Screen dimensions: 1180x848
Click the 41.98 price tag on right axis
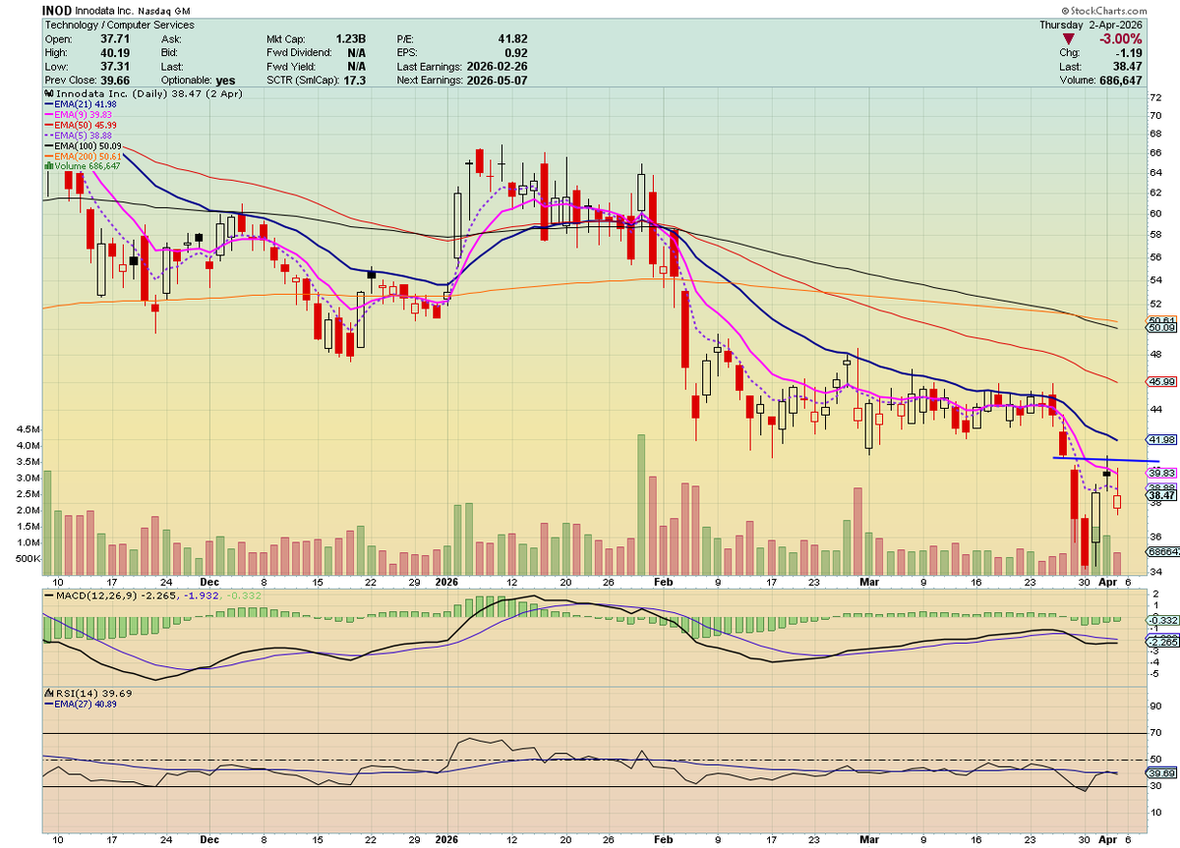1161,438
